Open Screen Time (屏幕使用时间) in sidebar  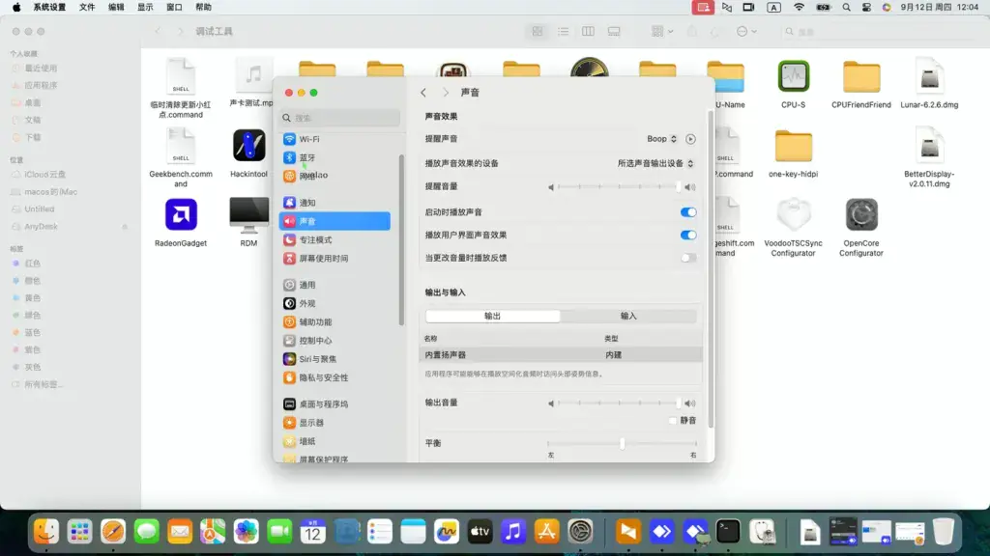pos(334,259)
